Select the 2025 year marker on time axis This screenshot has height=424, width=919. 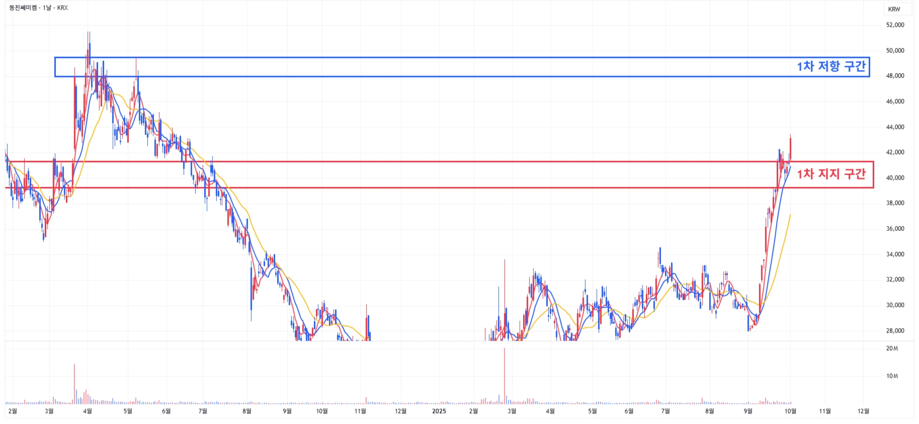click(x=439, y=411)
